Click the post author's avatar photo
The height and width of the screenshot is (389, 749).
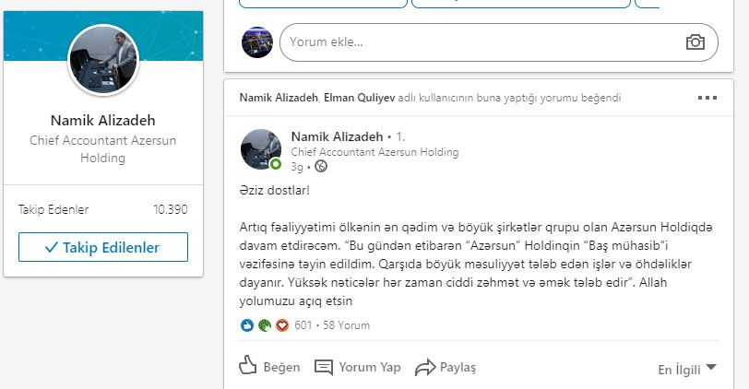point(261,149)
